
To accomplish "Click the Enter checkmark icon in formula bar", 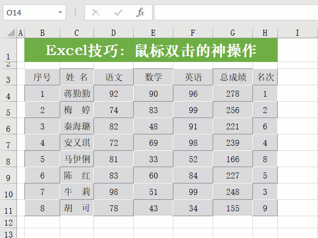I will 118,13.
